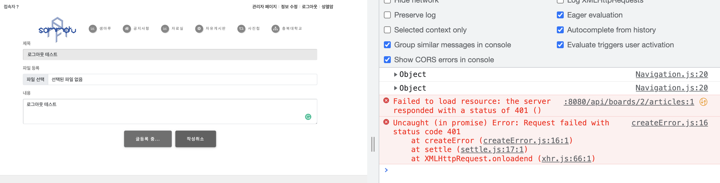Click the blue console prompt arrow

[x=386, y=170]
